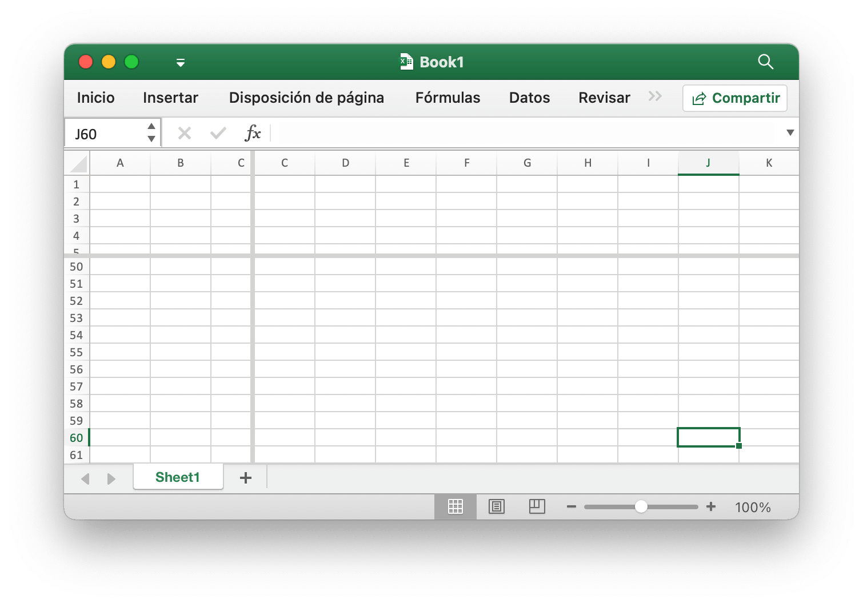
Task: Open the Name Box dropdown arrows
Action: 151,133
